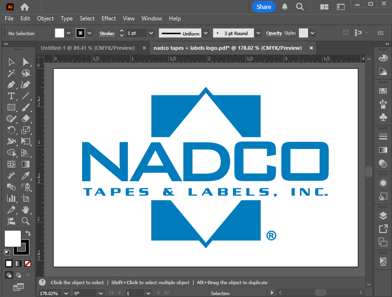Select the Hand tool
Screen dimensions: 392x297
click(26, 210)
